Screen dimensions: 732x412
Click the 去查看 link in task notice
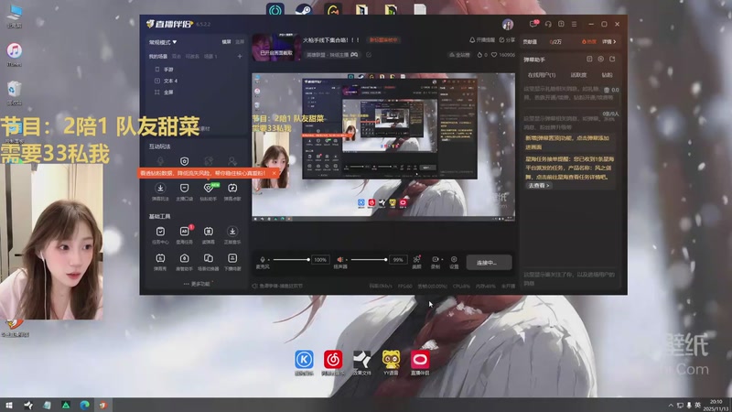pos(538,186)
